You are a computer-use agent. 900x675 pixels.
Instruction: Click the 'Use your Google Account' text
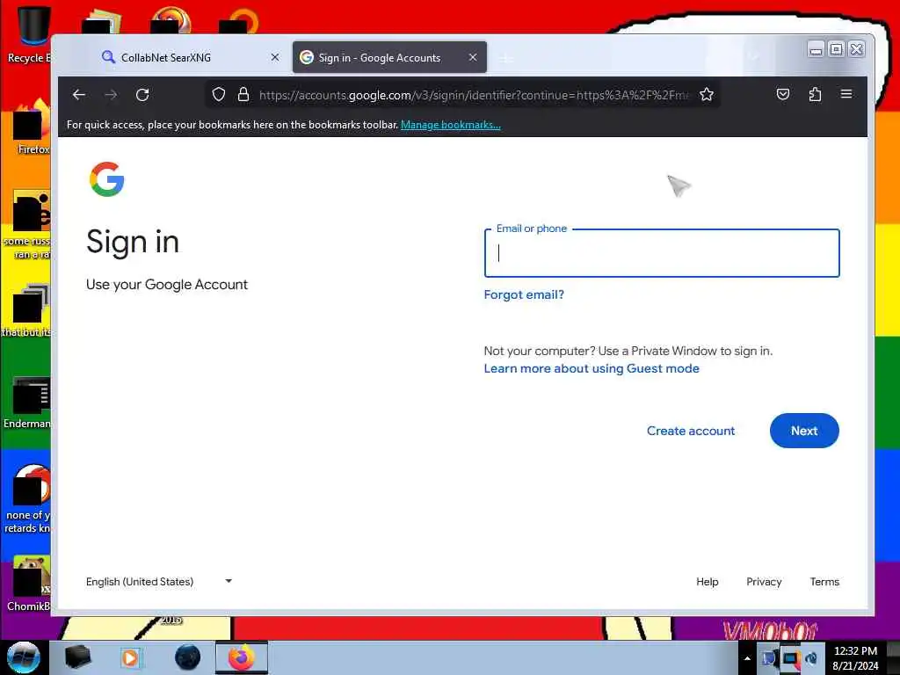(167, 285)
